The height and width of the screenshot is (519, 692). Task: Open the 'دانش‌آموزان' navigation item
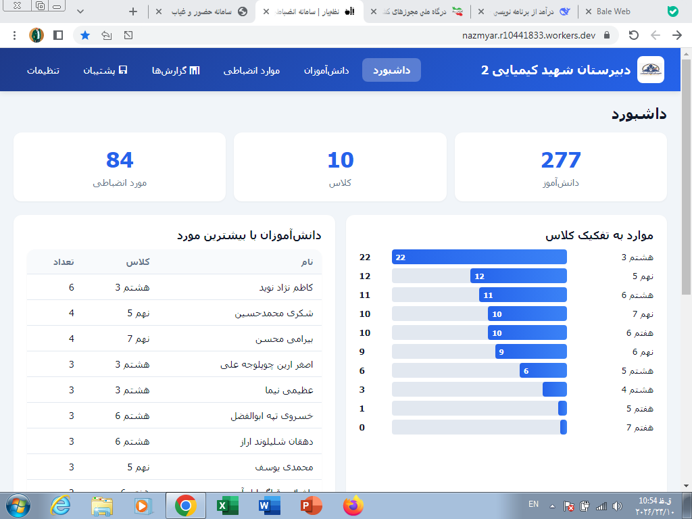pos(326,70)
